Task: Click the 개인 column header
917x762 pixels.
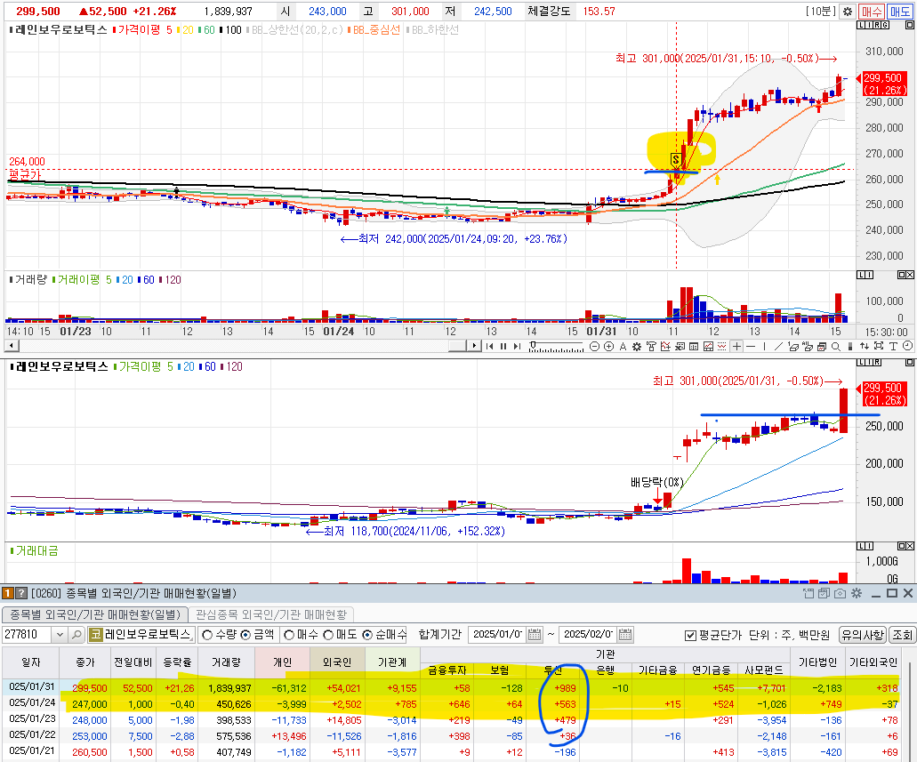Action: click(283, 662)
